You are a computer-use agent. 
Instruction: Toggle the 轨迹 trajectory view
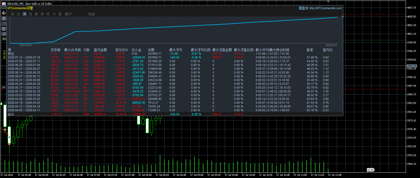pyautogui.click(x=92, y=14)
